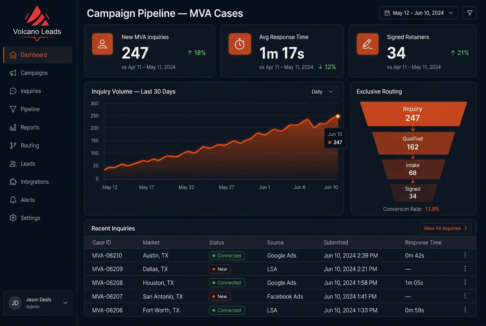Open the Dashboard menu item
The width and height of the screenshot is (486, 326).
38,55
